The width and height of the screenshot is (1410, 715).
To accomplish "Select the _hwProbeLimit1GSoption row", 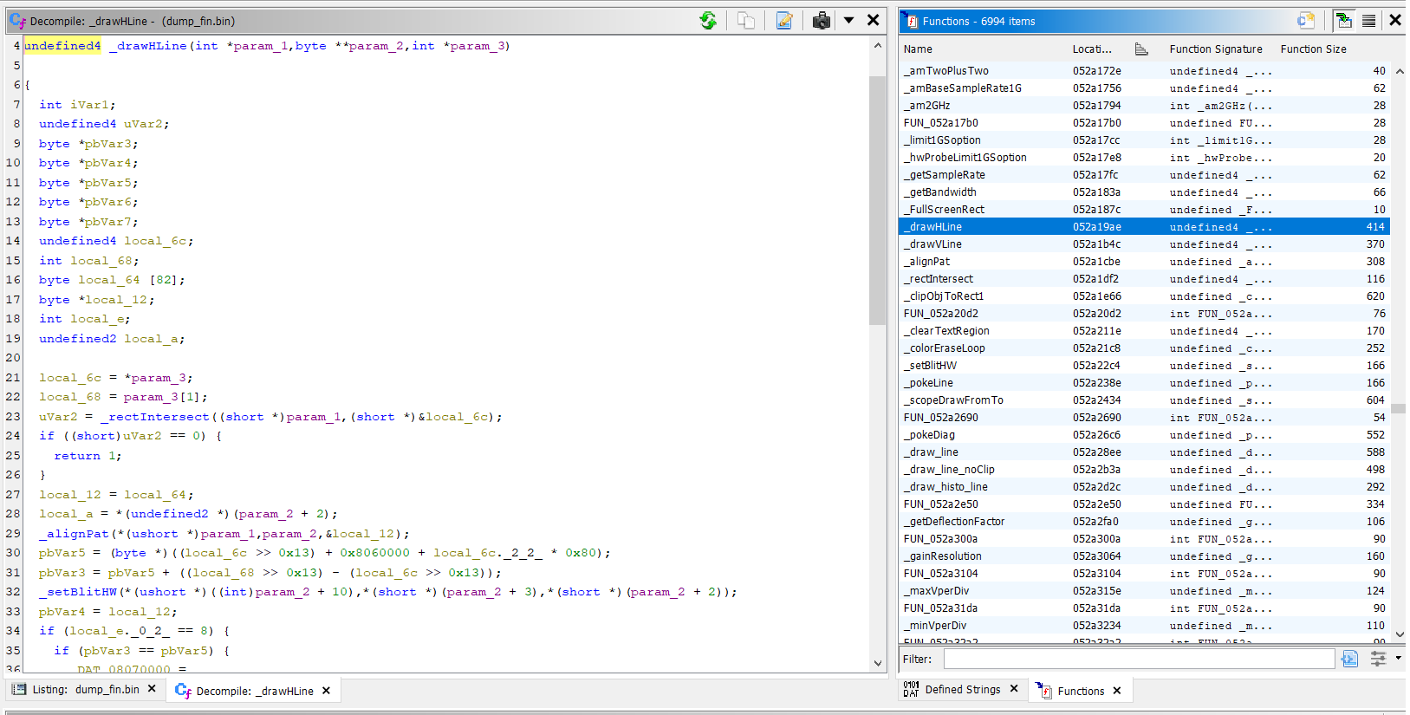I will coord(1144,158).
